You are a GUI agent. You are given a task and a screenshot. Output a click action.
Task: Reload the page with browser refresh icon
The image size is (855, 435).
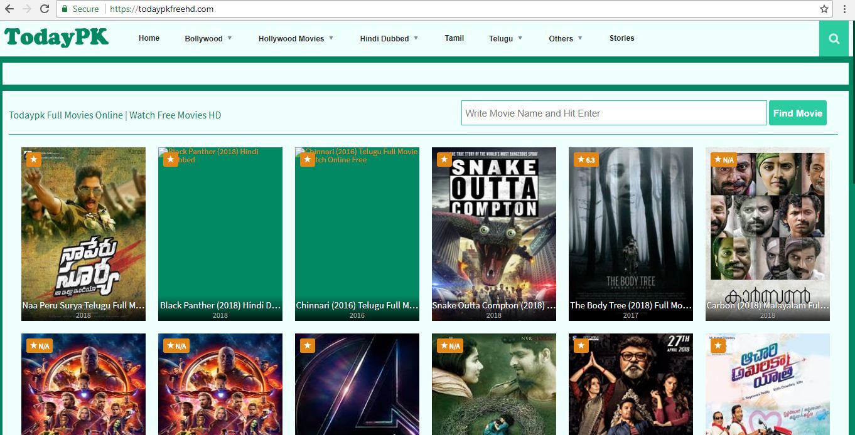44,9
